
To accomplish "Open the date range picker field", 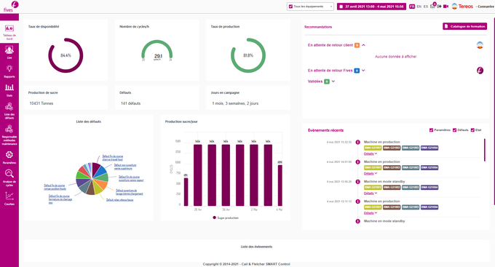I will (x=371, y=7).
